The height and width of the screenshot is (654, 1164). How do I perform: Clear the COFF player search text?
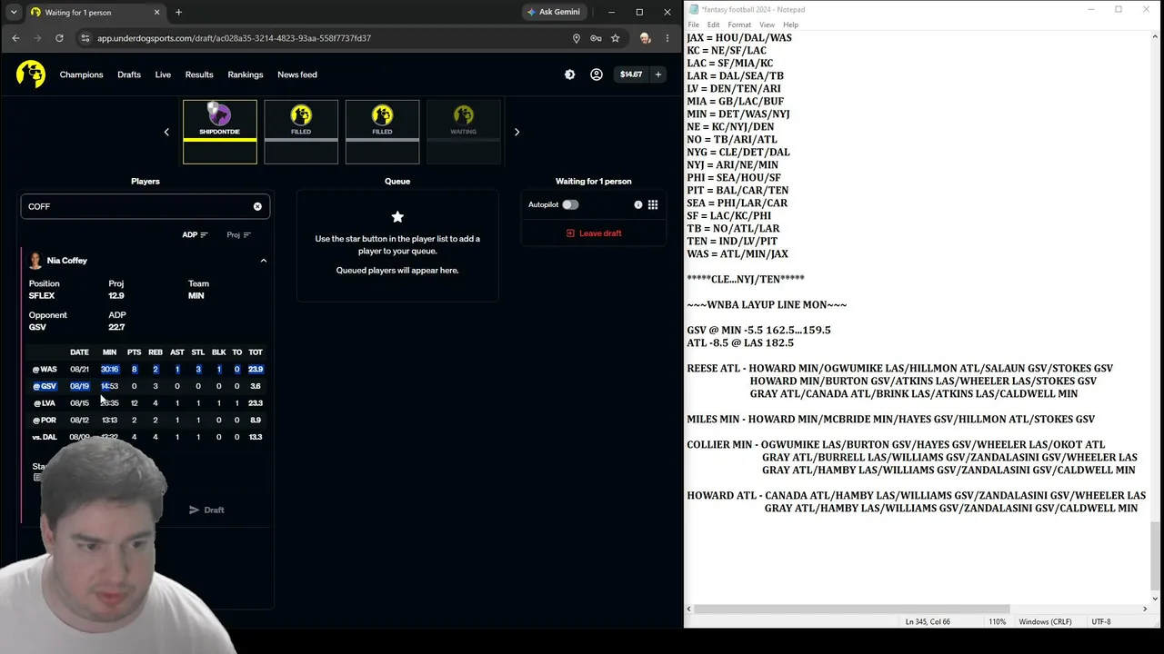click(257, 206)
